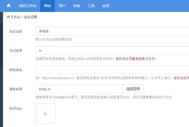The width and height of the screenshot is (189, 127).
Task: Click the 模板目录 label
Action: pyautogui.click(x=16, y=89)
